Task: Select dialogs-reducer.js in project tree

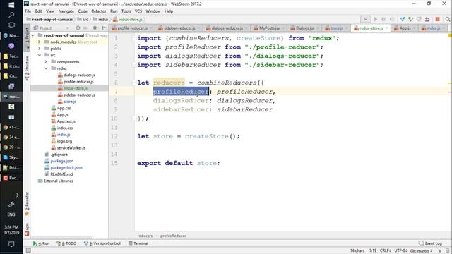Action: 79,75
